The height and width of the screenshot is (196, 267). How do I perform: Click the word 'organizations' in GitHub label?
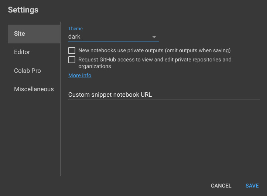pos(95,66)
